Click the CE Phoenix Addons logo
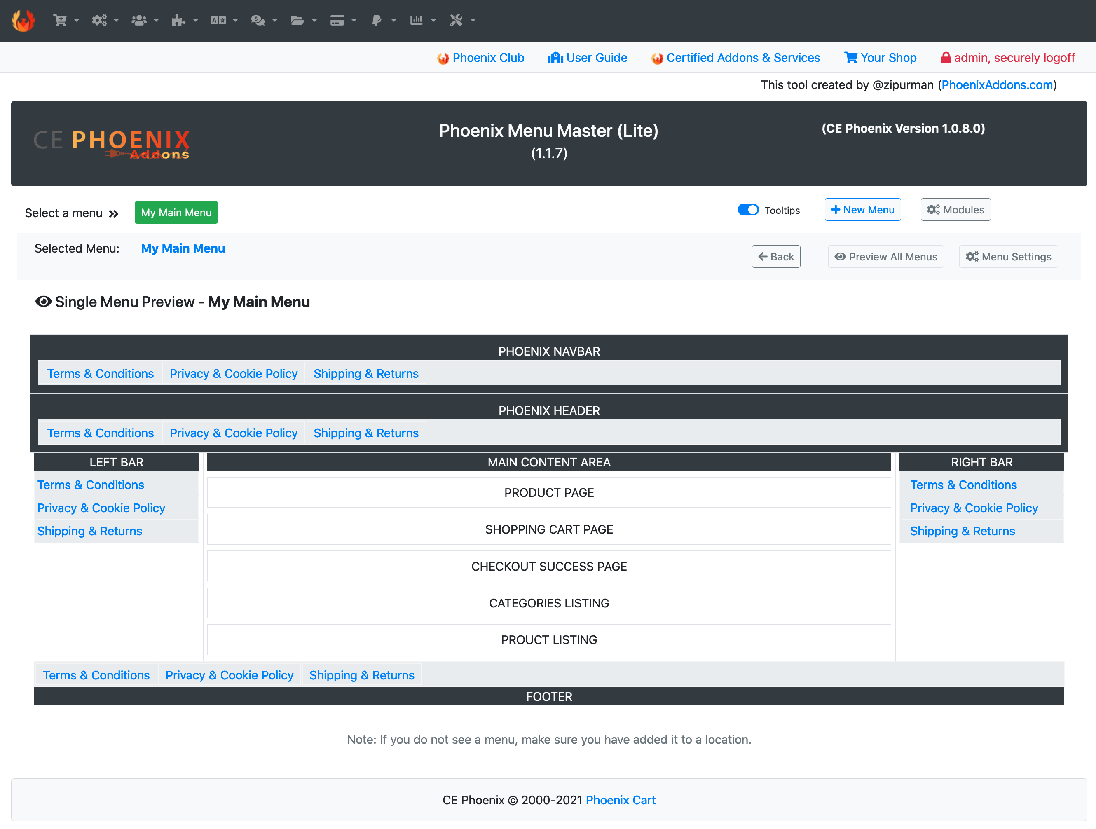The height and width of the screenshot is (829, 1096). click(x=112, y=144)
